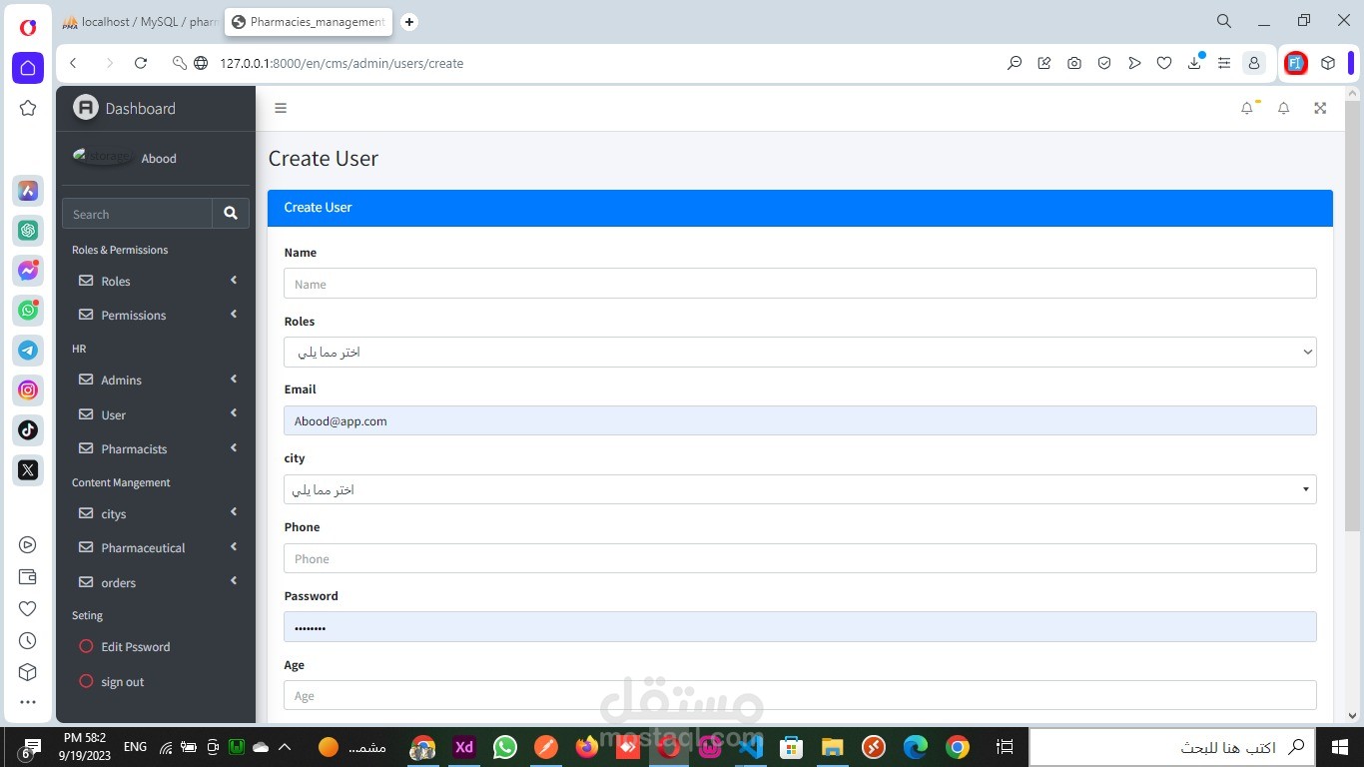The height and width of the screenshot is (767, 1364).
Task: Open Telegram in the Opera sidebar
Action: pyautogui.click(x=28, y=351)
